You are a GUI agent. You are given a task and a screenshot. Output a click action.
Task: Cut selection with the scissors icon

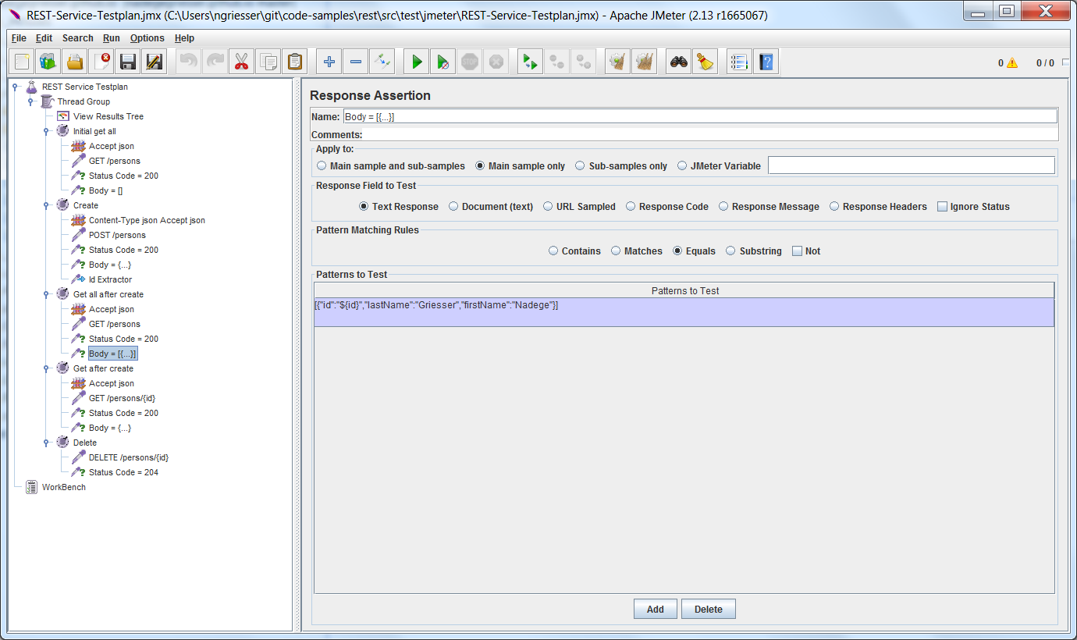pos(242,62)
